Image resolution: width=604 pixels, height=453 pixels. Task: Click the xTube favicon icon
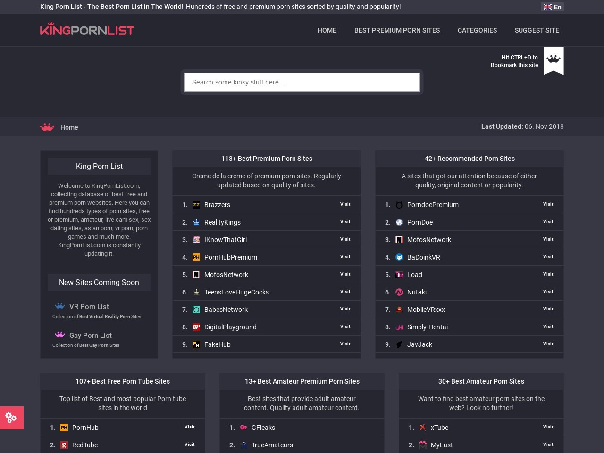coord(423,428)
